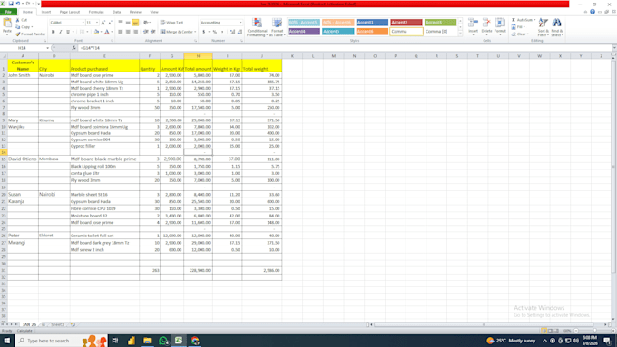Screen dimensions: 617x347
Task: Click Merge & Center button
Action: click(x=178, y=32)
